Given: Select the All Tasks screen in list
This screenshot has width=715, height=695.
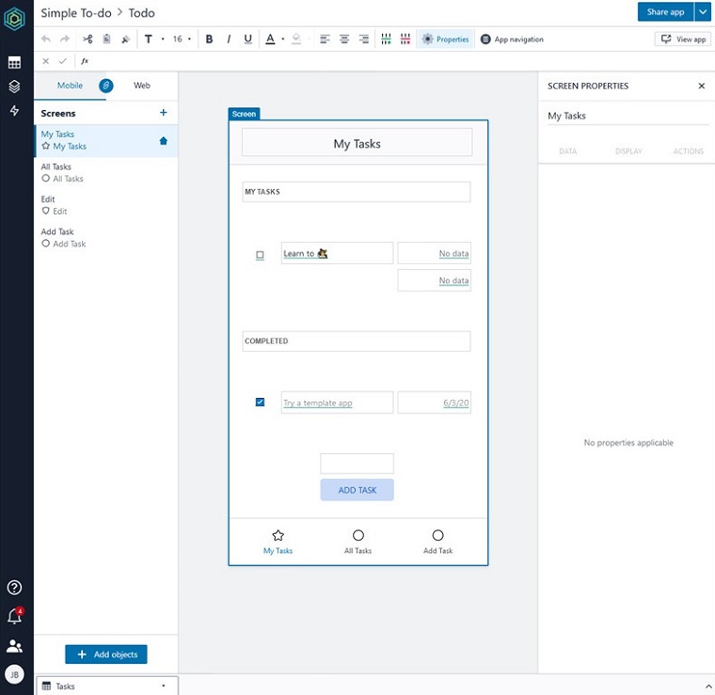Looking at the screenshot, I should [105, 173].
